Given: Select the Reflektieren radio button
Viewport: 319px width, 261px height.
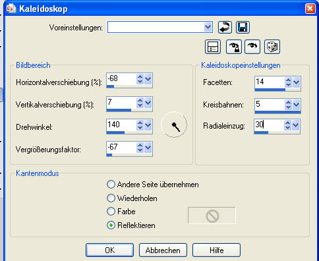Looking at the screenshot, I should click(x=111, y=225).
